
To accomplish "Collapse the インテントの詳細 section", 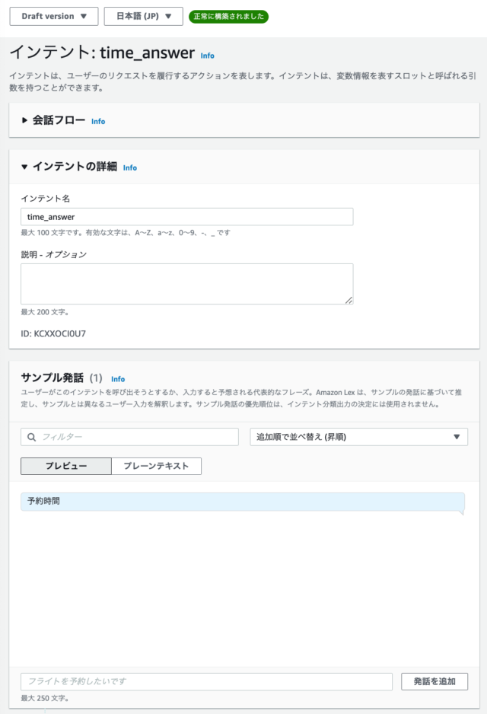I will pos(24,167).
